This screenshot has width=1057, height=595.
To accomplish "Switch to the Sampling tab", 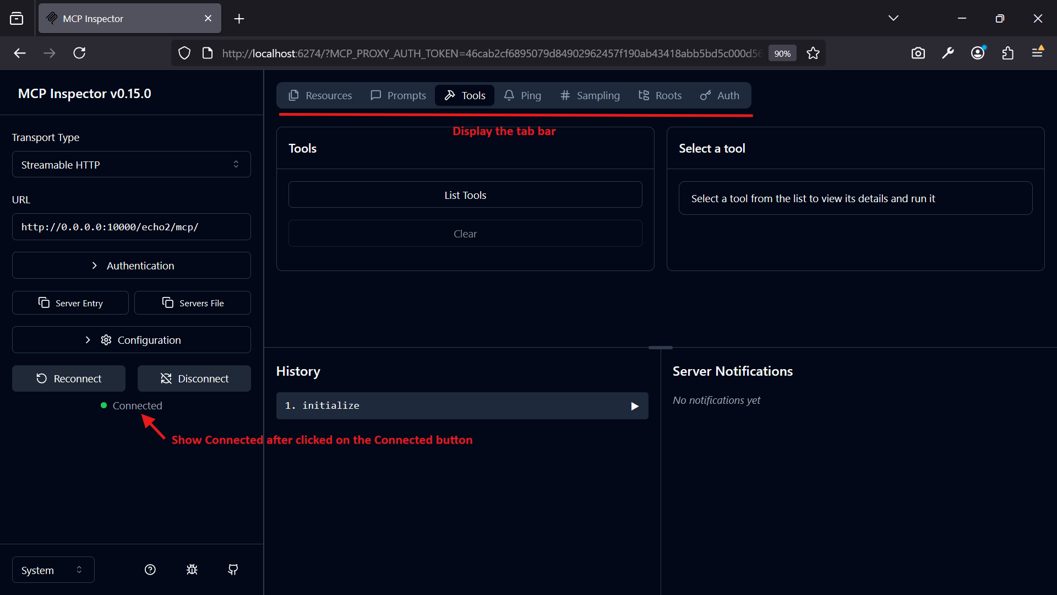I will click(x=590, y=95).
